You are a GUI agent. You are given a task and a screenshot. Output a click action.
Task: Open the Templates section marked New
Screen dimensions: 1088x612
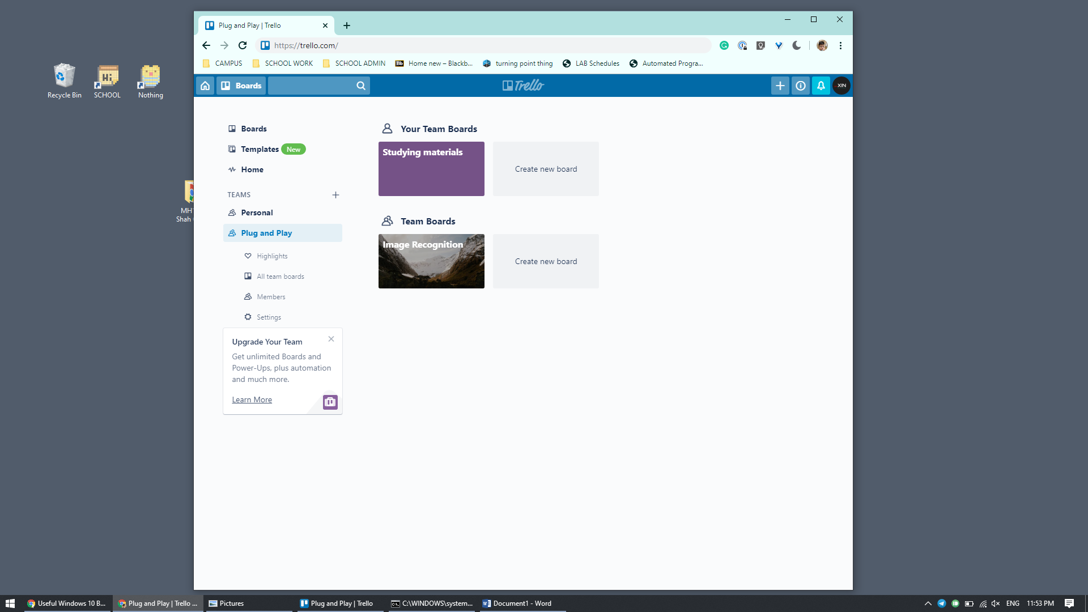(x=260, y=149)
